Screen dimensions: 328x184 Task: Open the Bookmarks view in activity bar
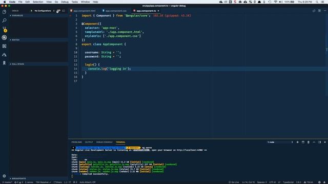[4, 63]
